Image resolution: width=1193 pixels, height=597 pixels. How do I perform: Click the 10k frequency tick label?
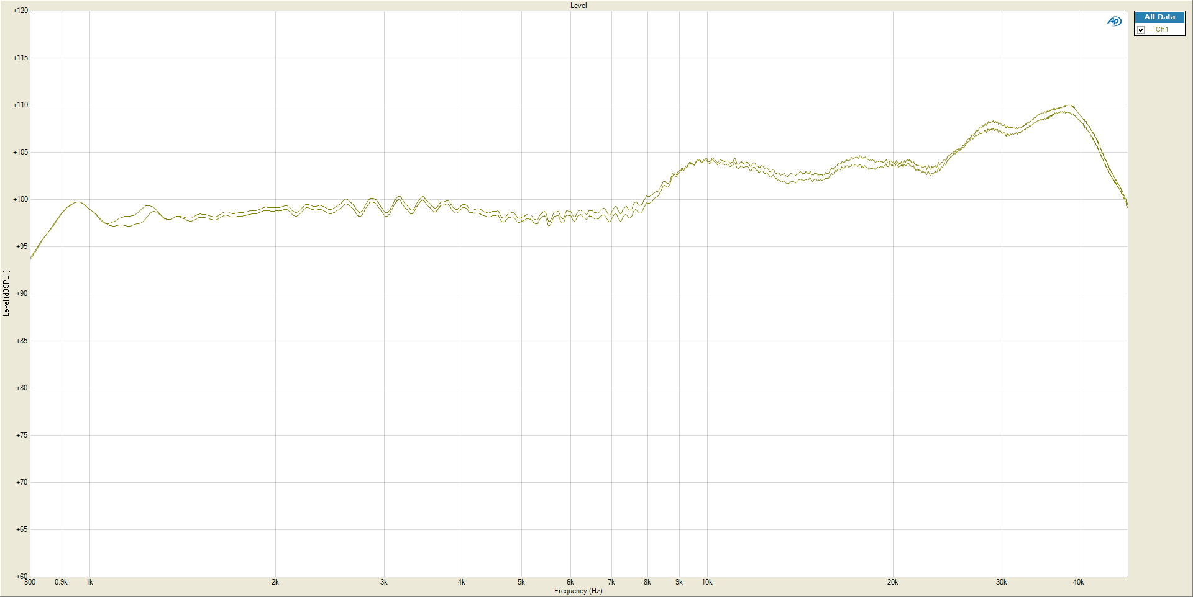point(707,582)
